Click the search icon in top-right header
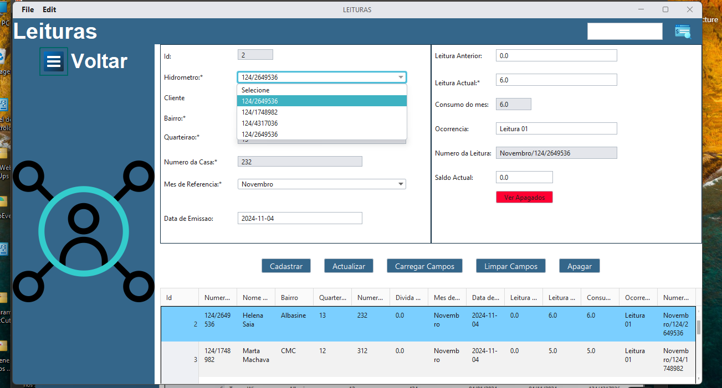 (x=682, y=32)
